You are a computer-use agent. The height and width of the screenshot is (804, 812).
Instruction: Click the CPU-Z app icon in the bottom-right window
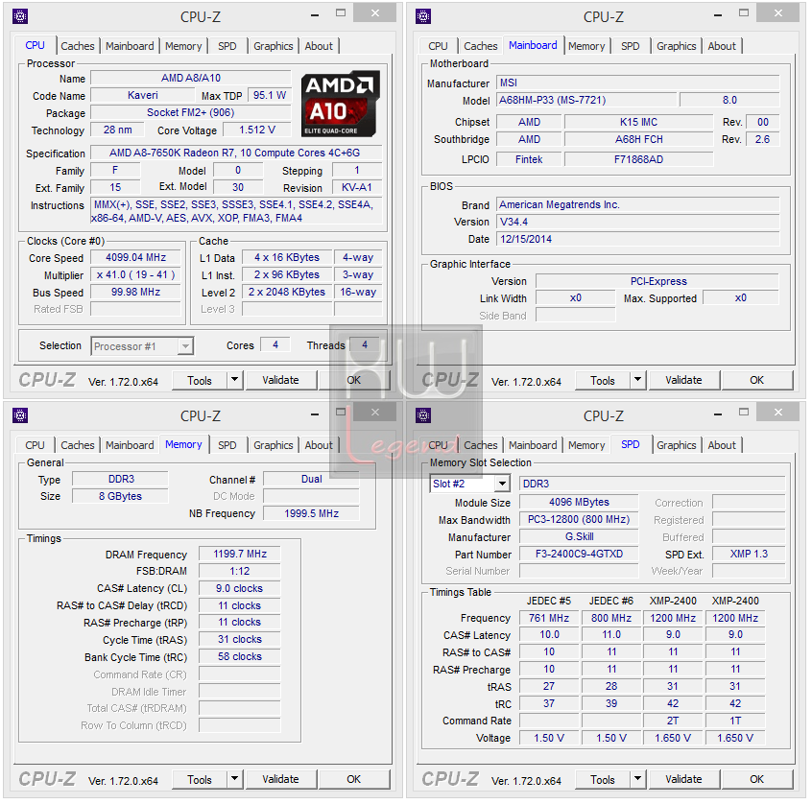423,415
